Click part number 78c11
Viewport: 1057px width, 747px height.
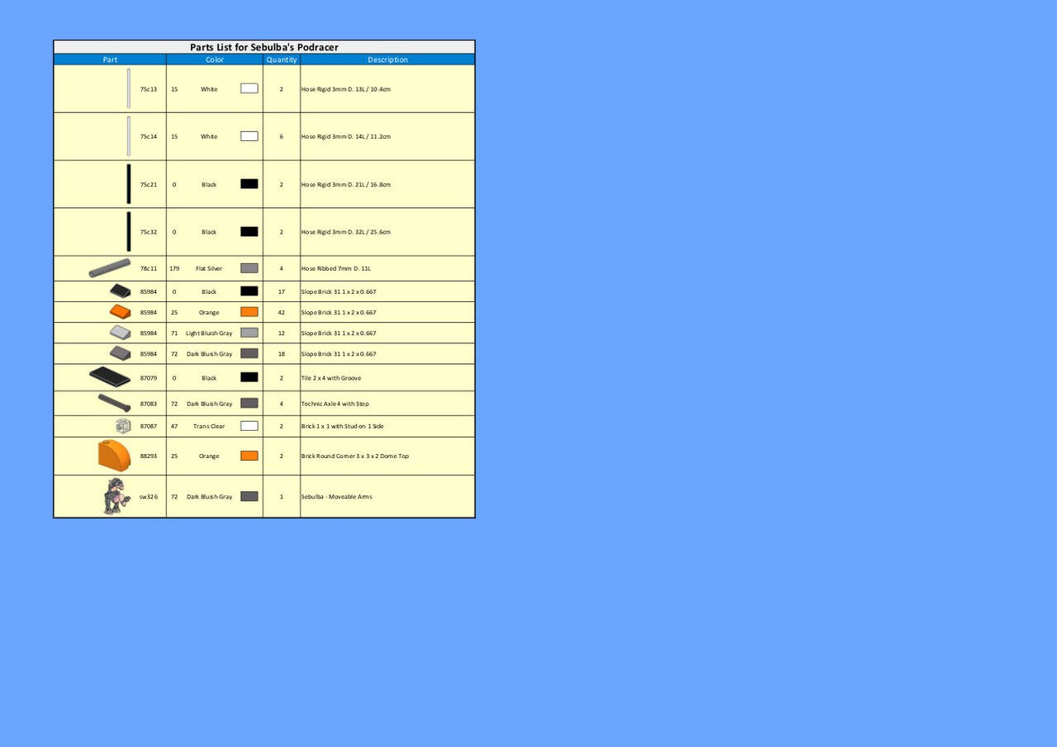pyautogui.click(x=149, y=269)
